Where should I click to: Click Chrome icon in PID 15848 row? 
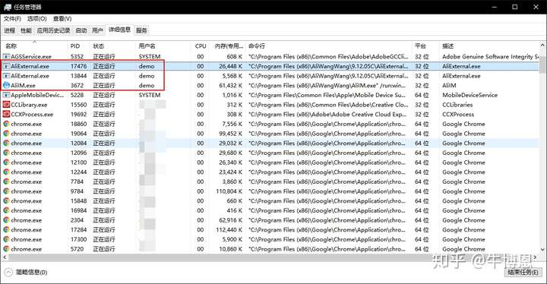pyautogui.click(x=6, y=201)
